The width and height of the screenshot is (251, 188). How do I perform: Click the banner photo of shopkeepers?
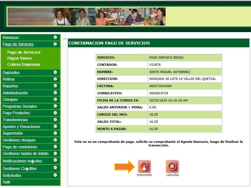tap(86, 17)
